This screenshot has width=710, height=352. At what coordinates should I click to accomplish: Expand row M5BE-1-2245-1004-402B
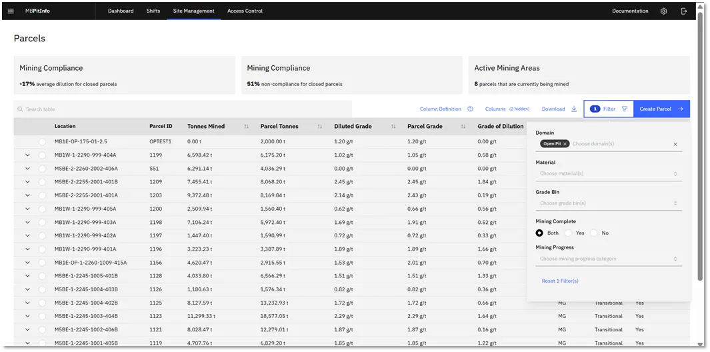tap(27, 303)
